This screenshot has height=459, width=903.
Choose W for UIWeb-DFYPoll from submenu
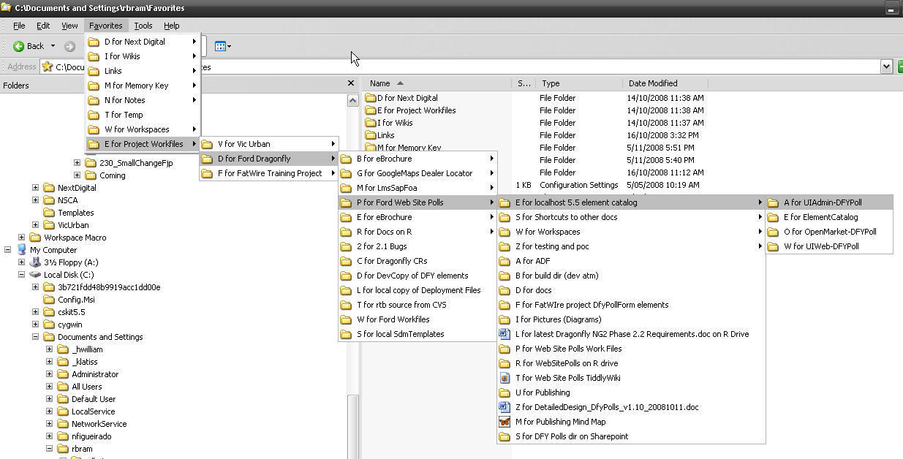point(821,246)
